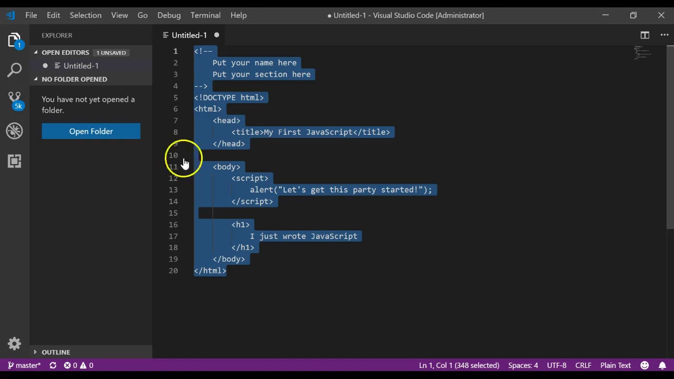Image resolution: width=674 pixels, height=379 pixels.
Task: Click the text I just wrote JavaScript
Action: tap(303, 236)
